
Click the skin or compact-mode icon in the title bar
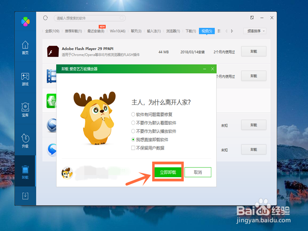click(252, 17)
